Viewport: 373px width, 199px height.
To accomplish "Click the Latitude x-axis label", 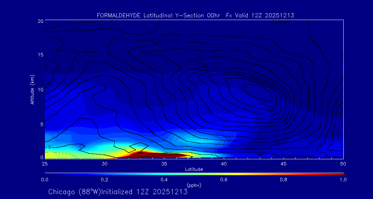I will coord(194,169).
